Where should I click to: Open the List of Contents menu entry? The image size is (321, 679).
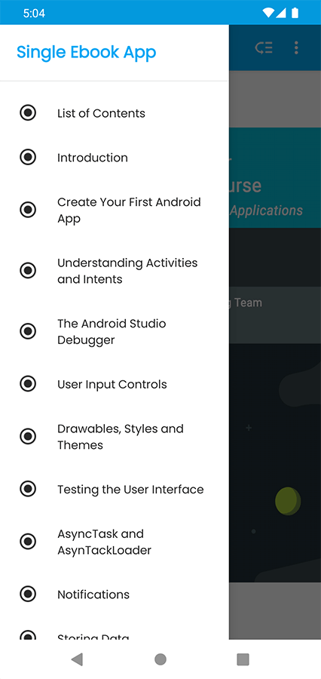(x=115, y=113)
